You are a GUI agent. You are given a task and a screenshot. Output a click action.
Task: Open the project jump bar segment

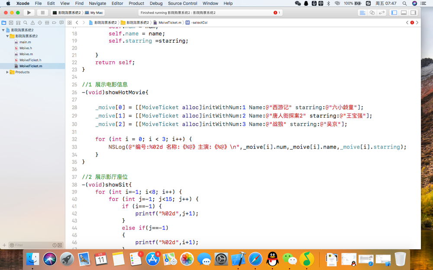click(x=103, y=22)
